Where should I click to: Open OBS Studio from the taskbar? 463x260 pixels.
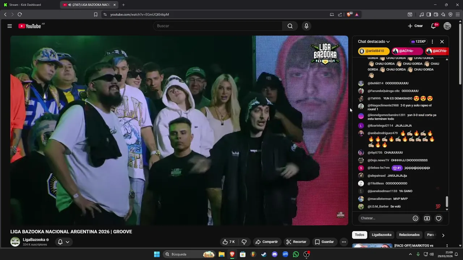coord(306,254)
